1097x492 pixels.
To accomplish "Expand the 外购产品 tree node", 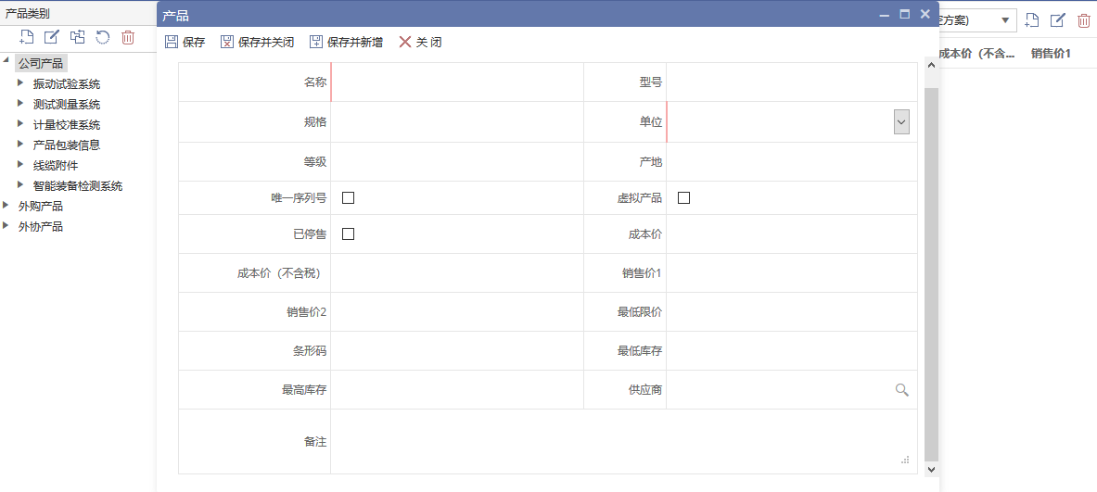I will 6,206.
